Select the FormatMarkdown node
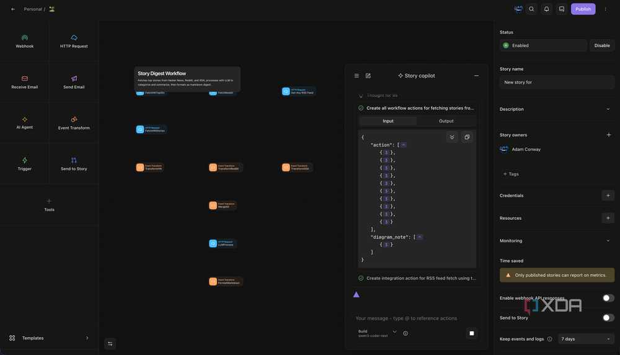Image resolution: width=620 pixels, height=355 pixels. (226, 281)
